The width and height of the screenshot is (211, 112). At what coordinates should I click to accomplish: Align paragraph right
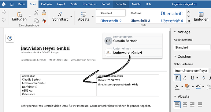click(192, 105)
